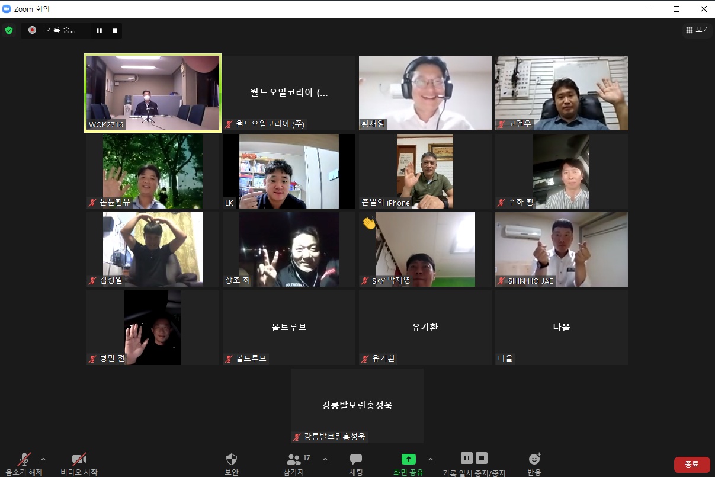Select 강릉발보린홍성욱 participant tile

(357, 406)
